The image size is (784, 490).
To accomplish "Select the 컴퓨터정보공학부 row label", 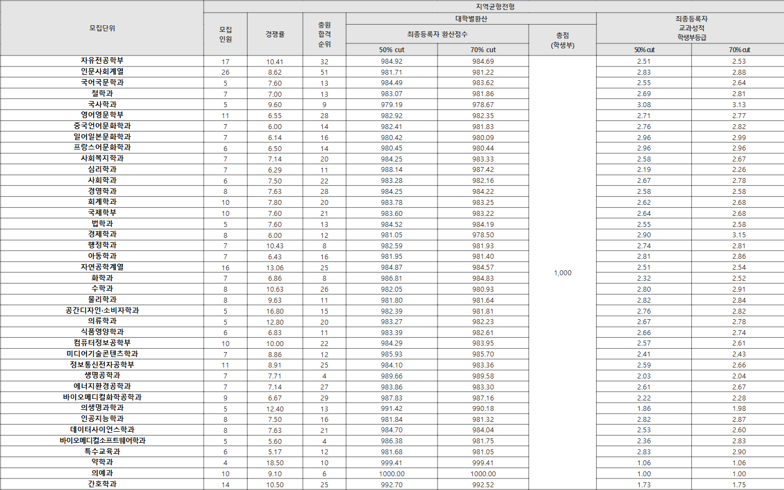I will point(102,343).
